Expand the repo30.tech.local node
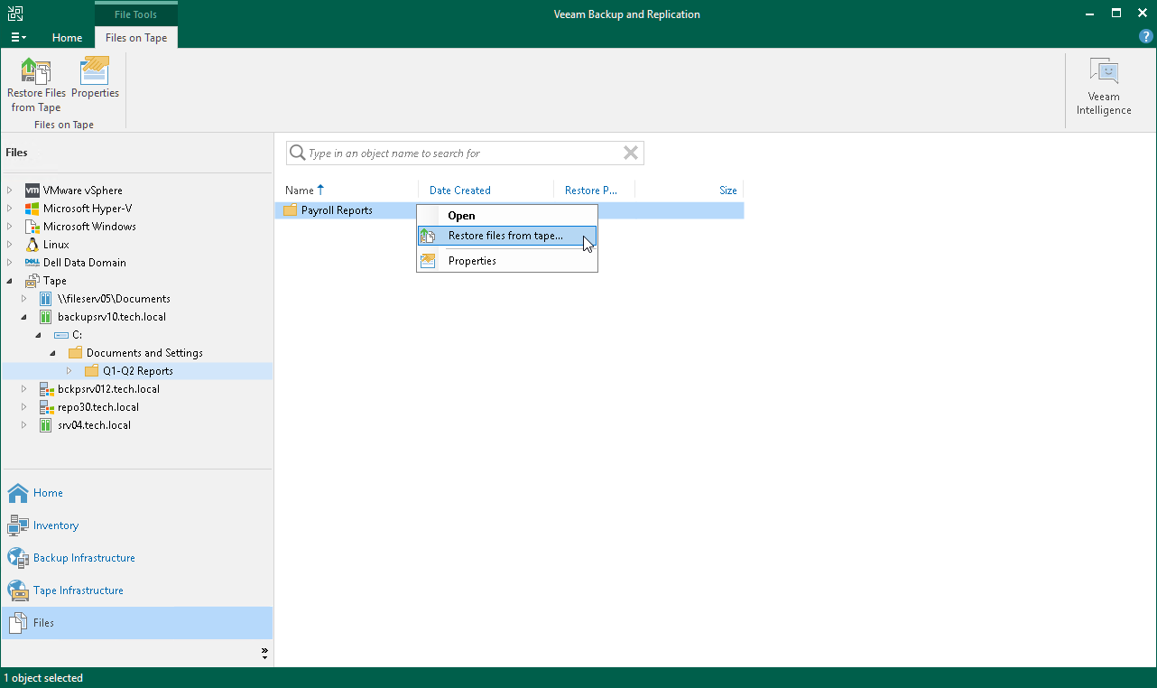 coord(24,407)
